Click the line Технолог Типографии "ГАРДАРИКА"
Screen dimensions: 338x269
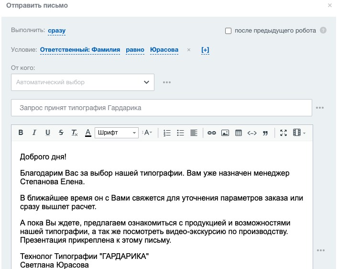click(85, 256)
